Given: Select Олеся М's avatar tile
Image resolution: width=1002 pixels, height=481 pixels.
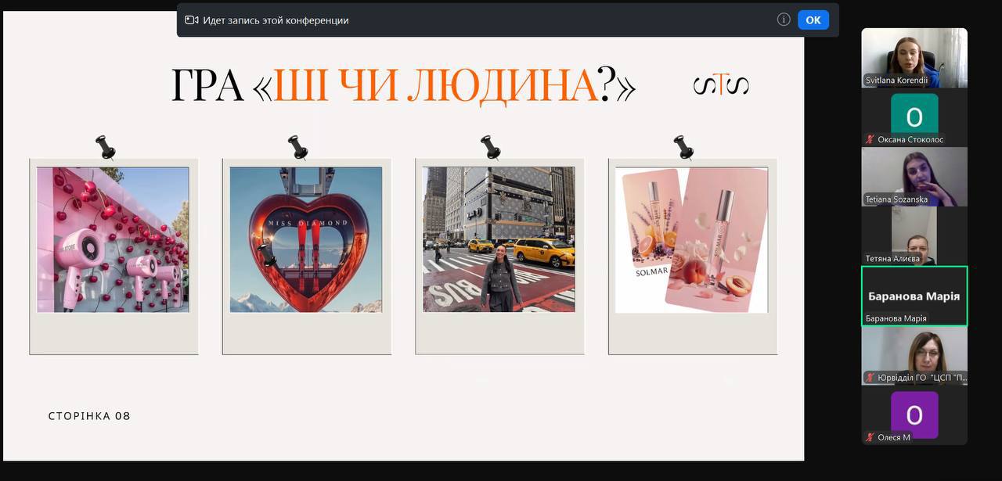Looking at the screenshot, I should tap(914, 415).
